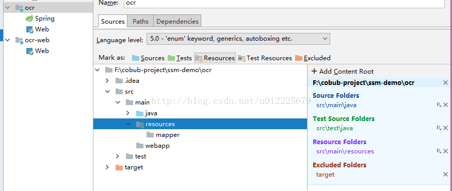The image size is (452, 191).
Task: Click the ocr module folder icon
Action: (19, 8)
